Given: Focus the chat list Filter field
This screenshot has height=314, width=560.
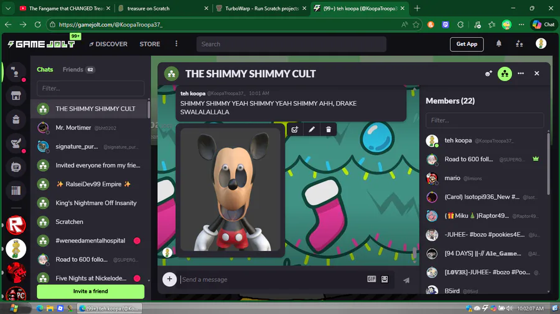Looking at the screenshot, I should [x=90, y=88].
